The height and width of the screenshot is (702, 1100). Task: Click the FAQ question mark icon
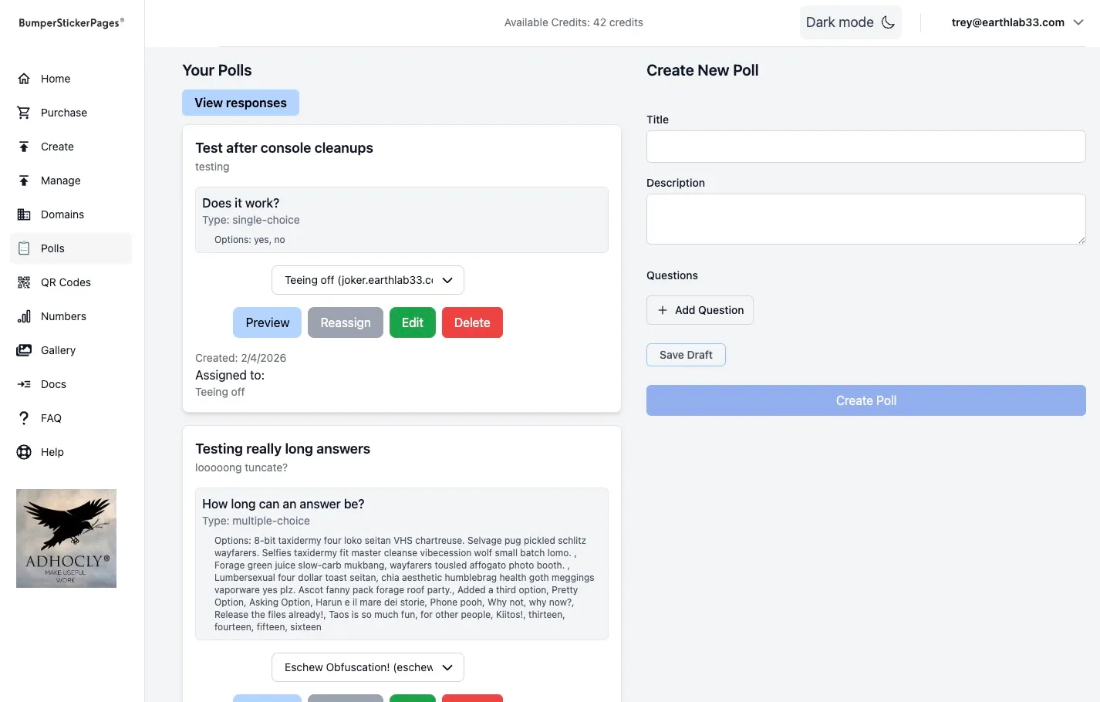tap(24, 418)
